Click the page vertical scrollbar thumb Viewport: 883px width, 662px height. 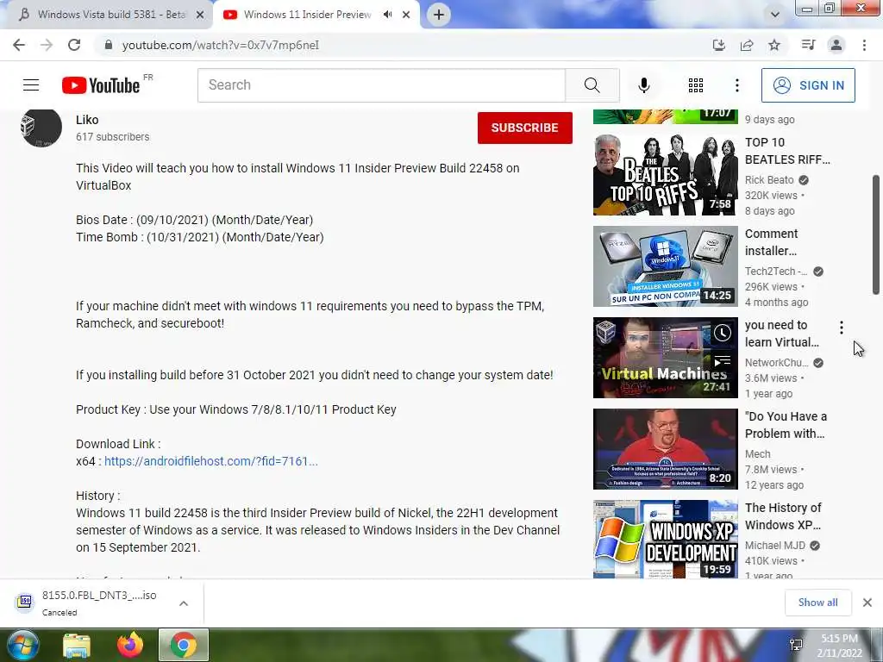click(x=876, y=234)
